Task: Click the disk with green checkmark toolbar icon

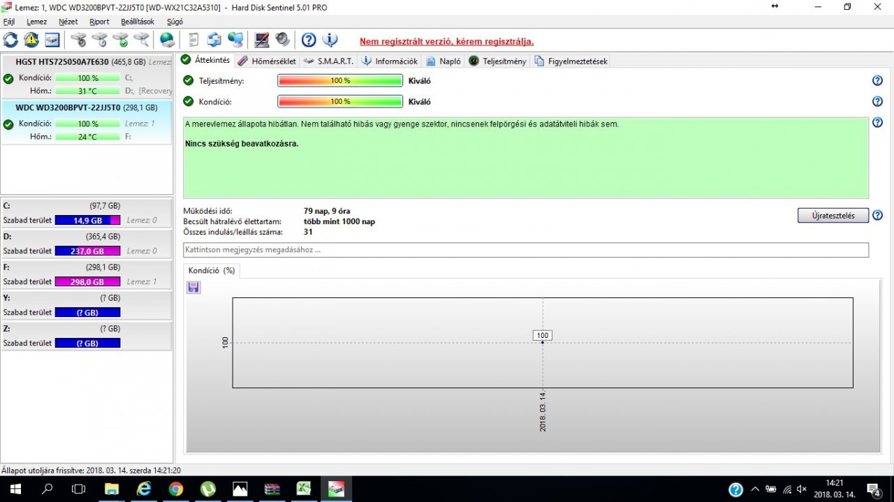Action: [x=121, y=40]
